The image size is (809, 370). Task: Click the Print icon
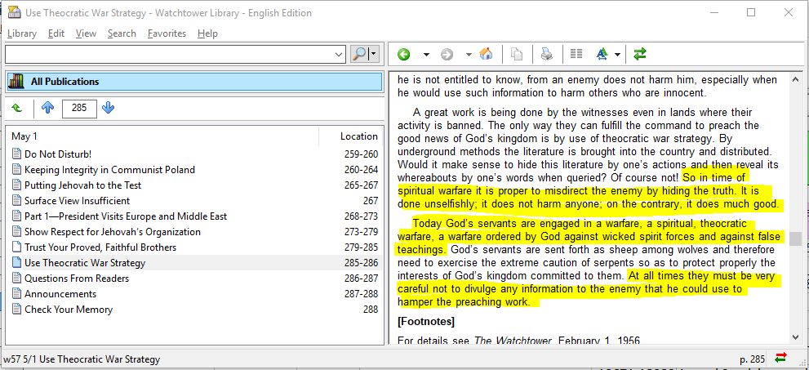[x=547, y=55]
